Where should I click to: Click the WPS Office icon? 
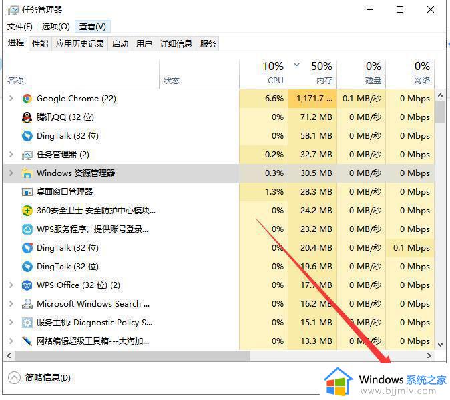tap(27, 285)
